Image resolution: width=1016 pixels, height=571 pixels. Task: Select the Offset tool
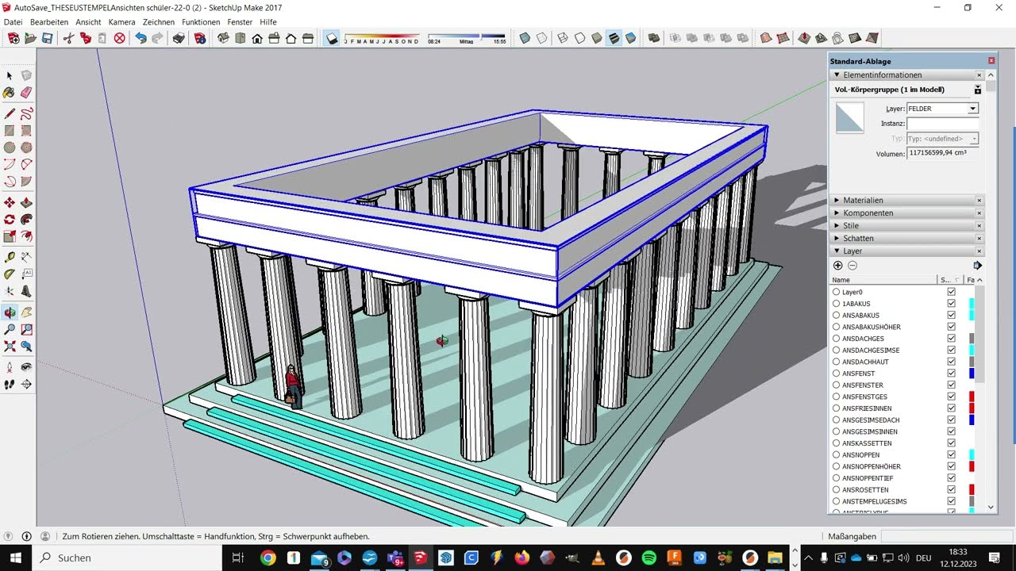click(x=26, y=236)
